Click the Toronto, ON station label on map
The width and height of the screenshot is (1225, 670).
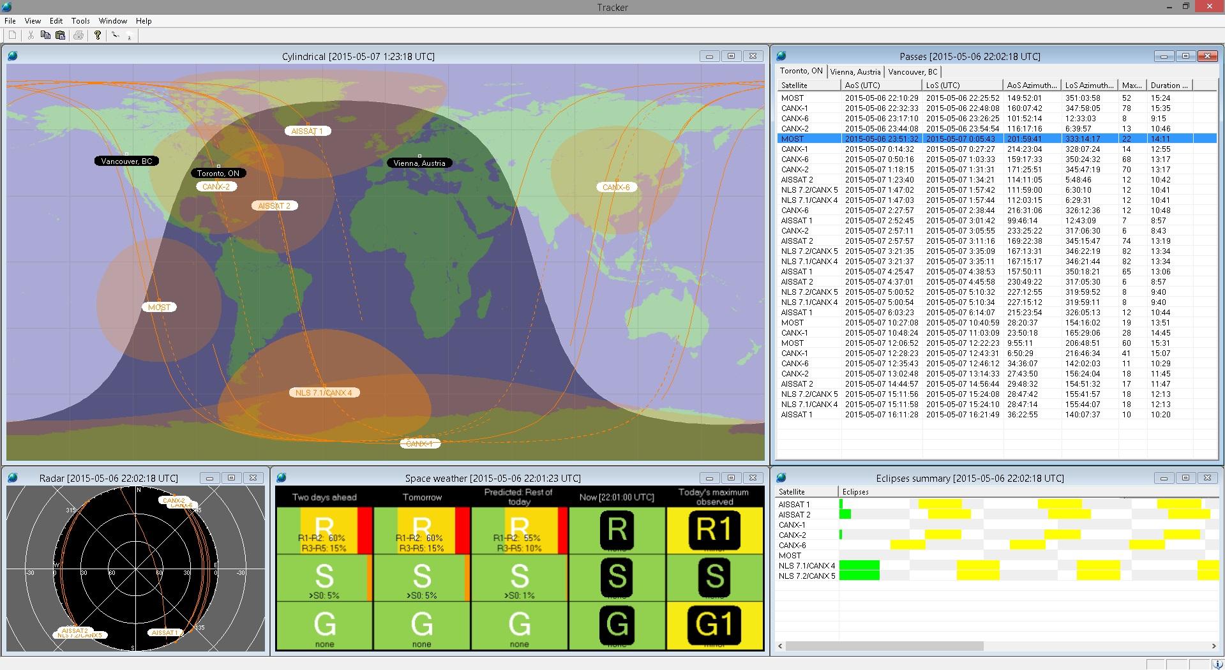coord(218,173)
